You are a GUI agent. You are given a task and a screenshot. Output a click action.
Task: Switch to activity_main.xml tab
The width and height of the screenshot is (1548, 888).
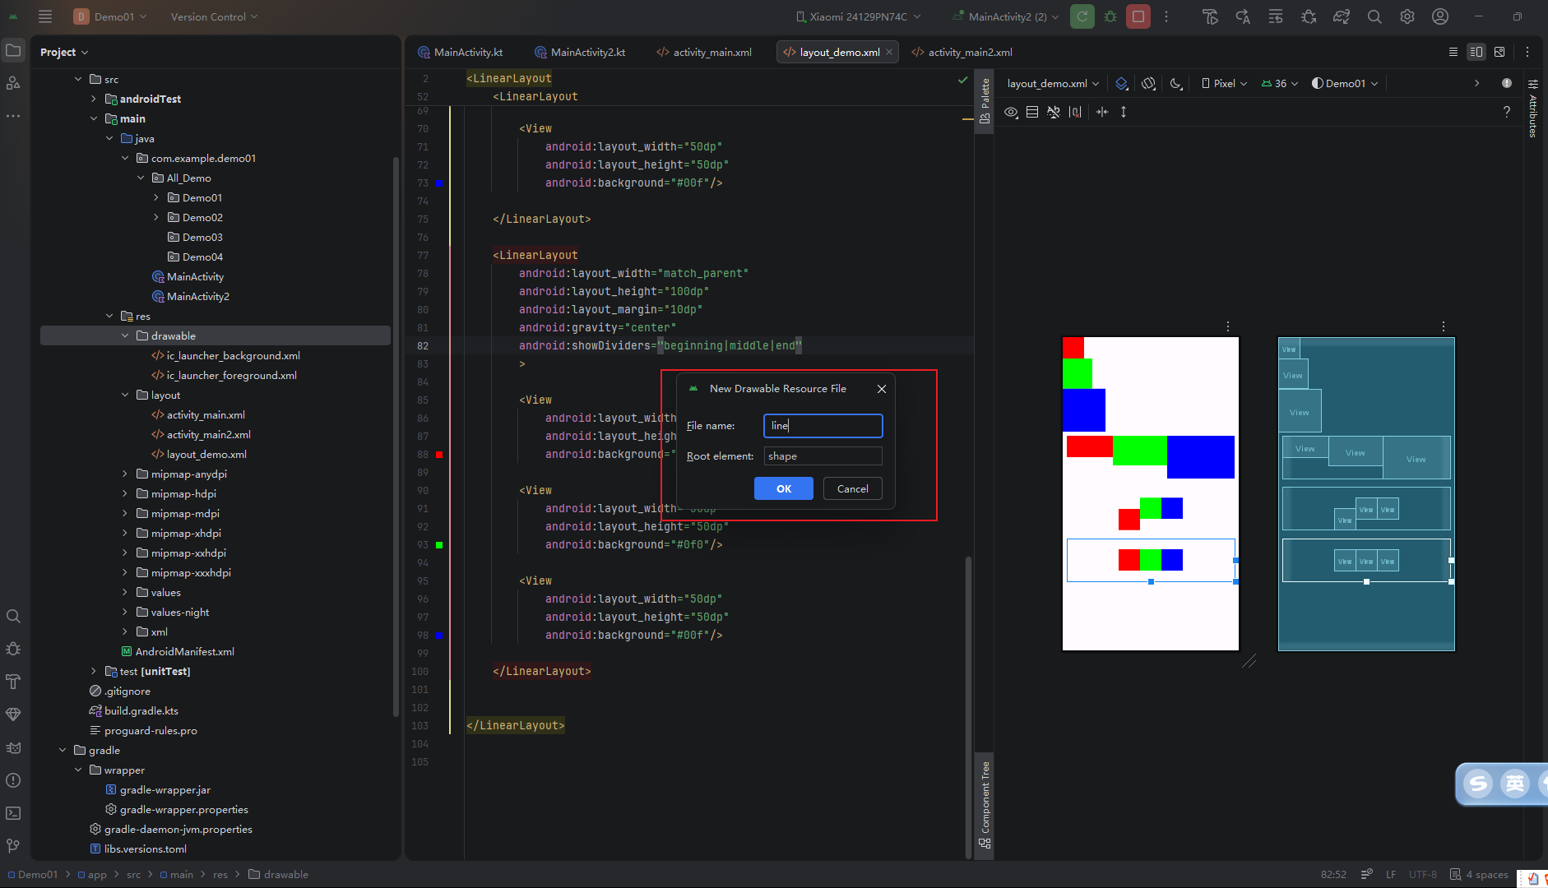point(704,52)
